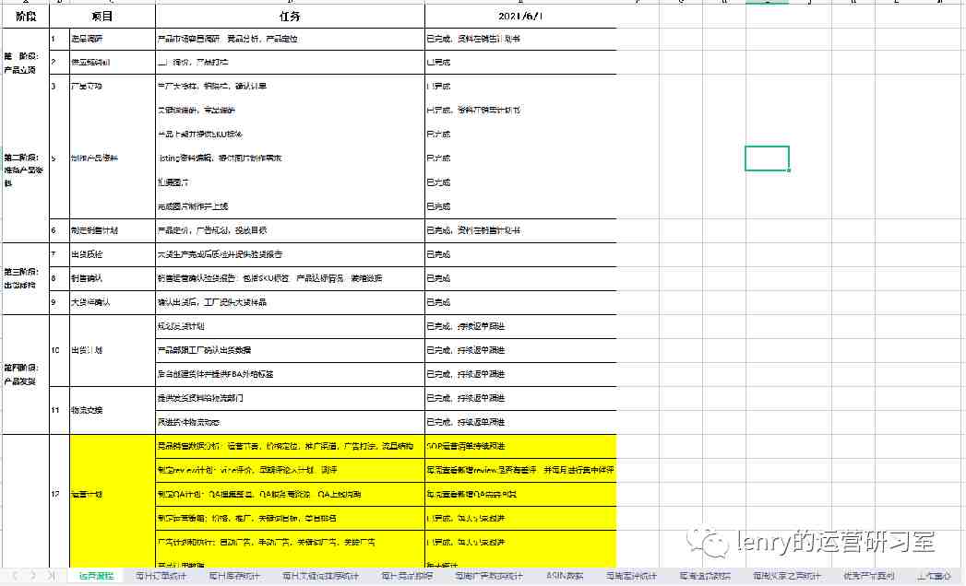Select the 制定销售计划 project cell

[113, 230]
